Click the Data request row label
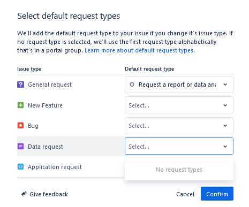The height and width of the screenshot is (207, 249). (x=46, y=147)
